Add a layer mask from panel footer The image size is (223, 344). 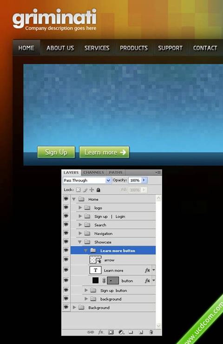click(x=111, y=332)
